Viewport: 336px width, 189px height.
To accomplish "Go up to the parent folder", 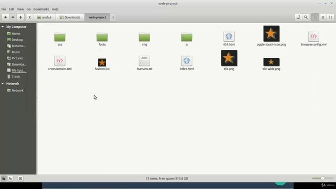I will point(20,17).
